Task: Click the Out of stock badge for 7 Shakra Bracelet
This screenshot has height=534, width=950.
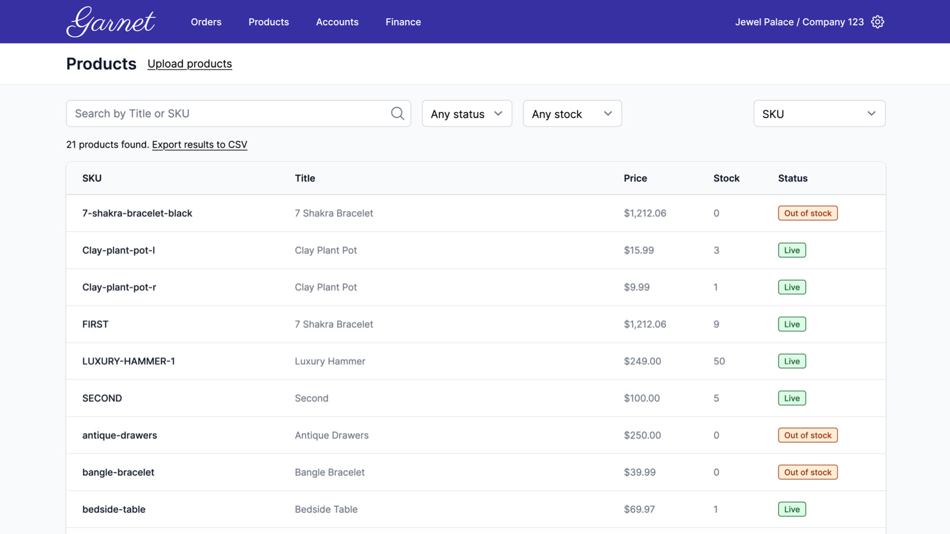Action: click(x=807, y=213)
